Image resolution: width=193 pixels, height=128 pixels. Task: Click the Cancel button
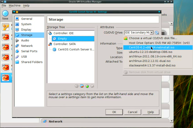(132, 112)
